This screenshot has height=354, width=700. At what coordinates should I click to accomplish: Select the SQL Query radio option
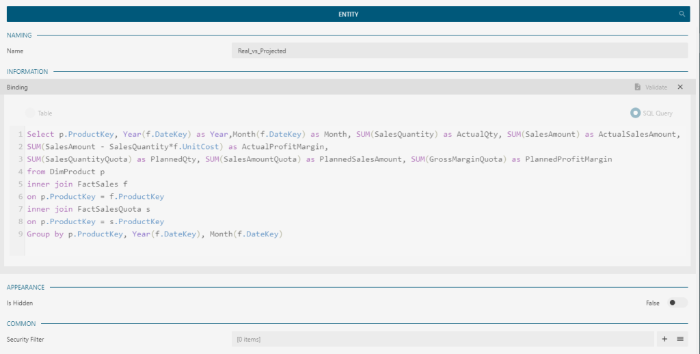[x=636, y=113]
